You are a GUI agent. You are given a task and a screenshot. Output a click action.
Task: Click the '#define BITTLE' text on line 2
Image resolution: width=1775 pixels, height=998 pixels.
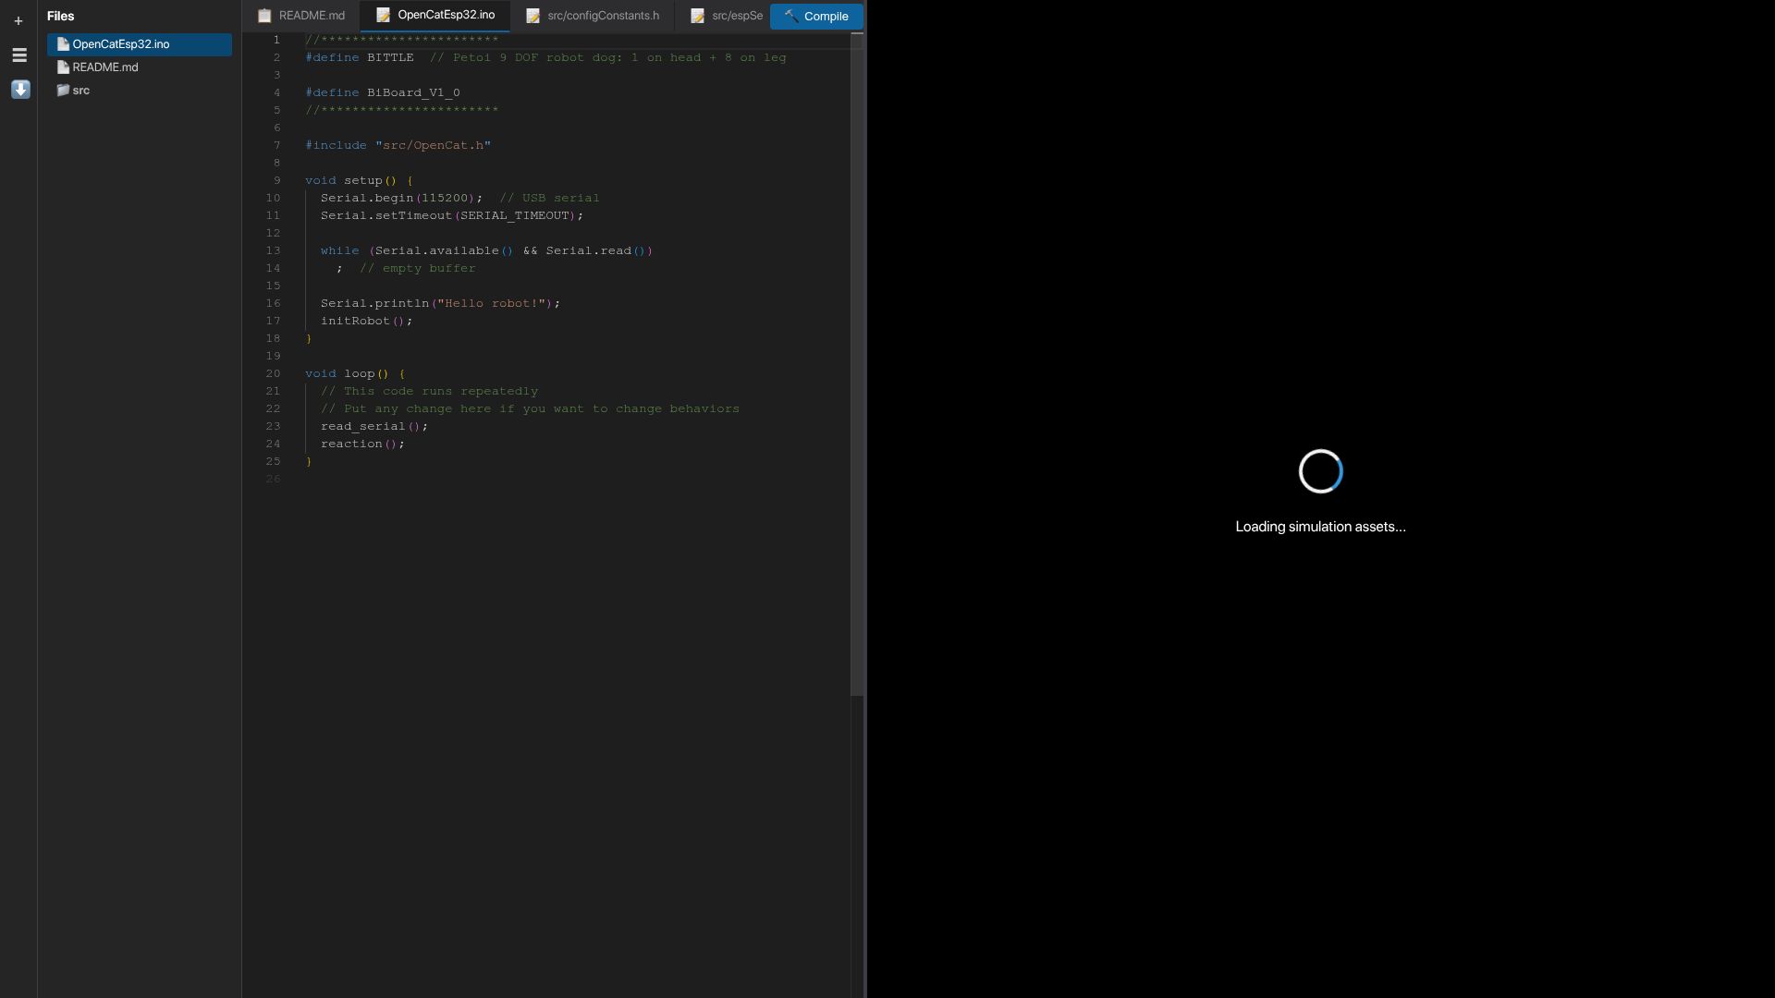pyautogui.click(x=360, y=57)
